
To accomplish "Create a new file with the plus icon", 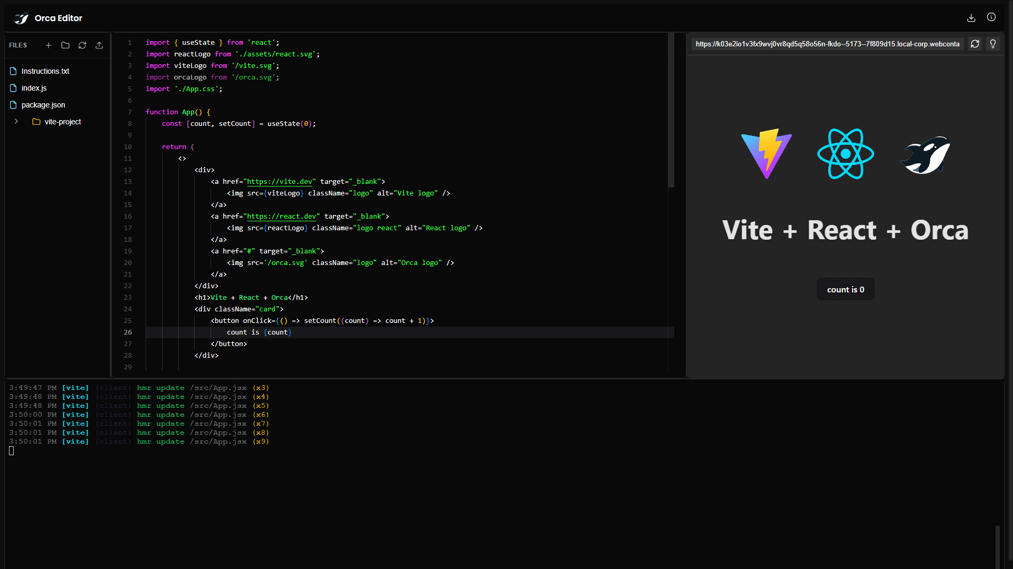I will 49,45.
